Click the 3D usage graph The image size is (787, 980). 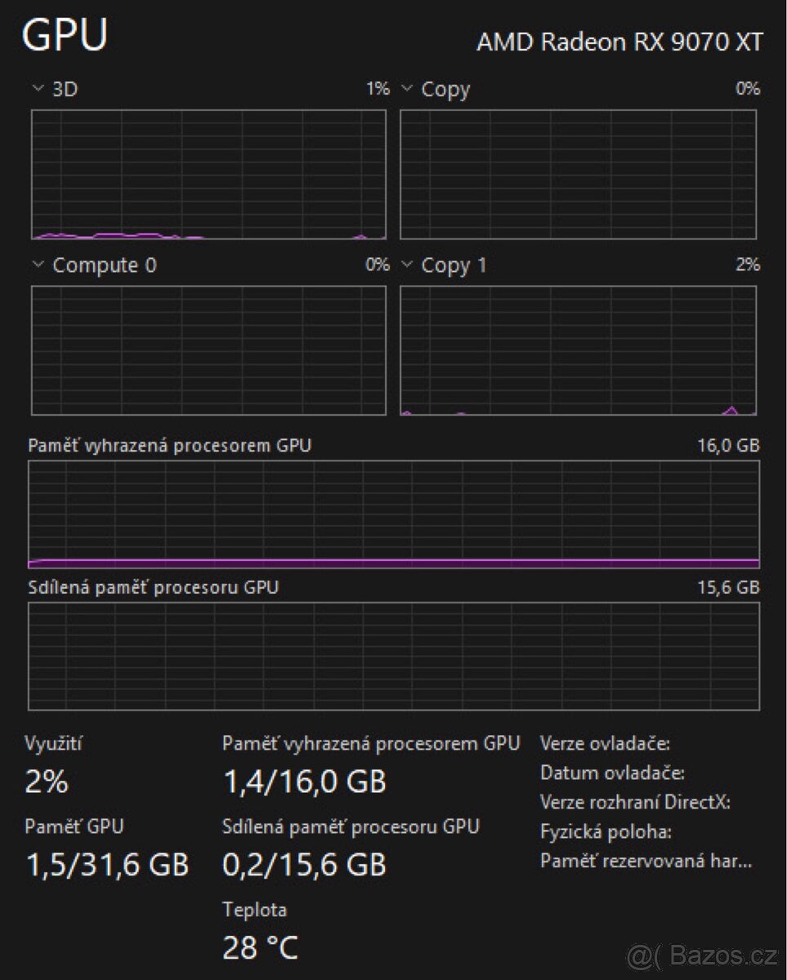pyautogui.click(x=208, y=174)
